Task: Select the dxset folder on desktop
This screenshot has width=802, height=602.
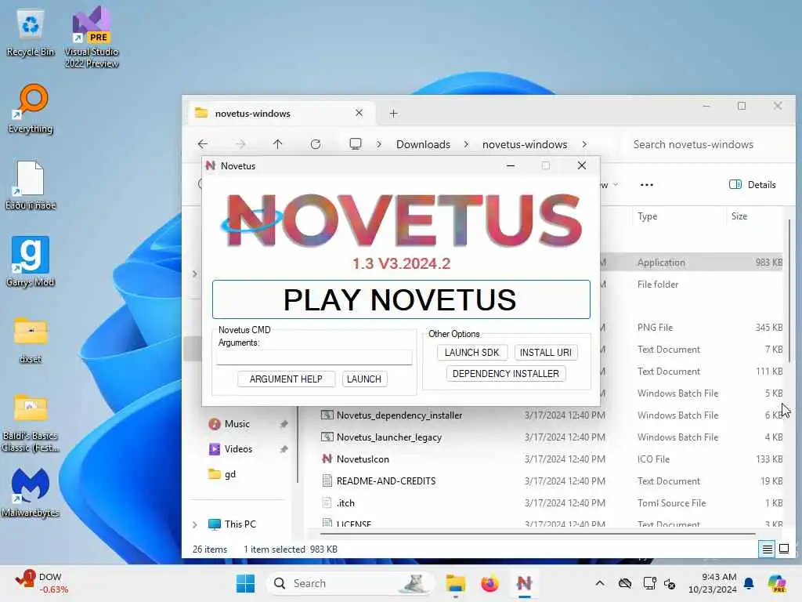Action: pos(31,339)
